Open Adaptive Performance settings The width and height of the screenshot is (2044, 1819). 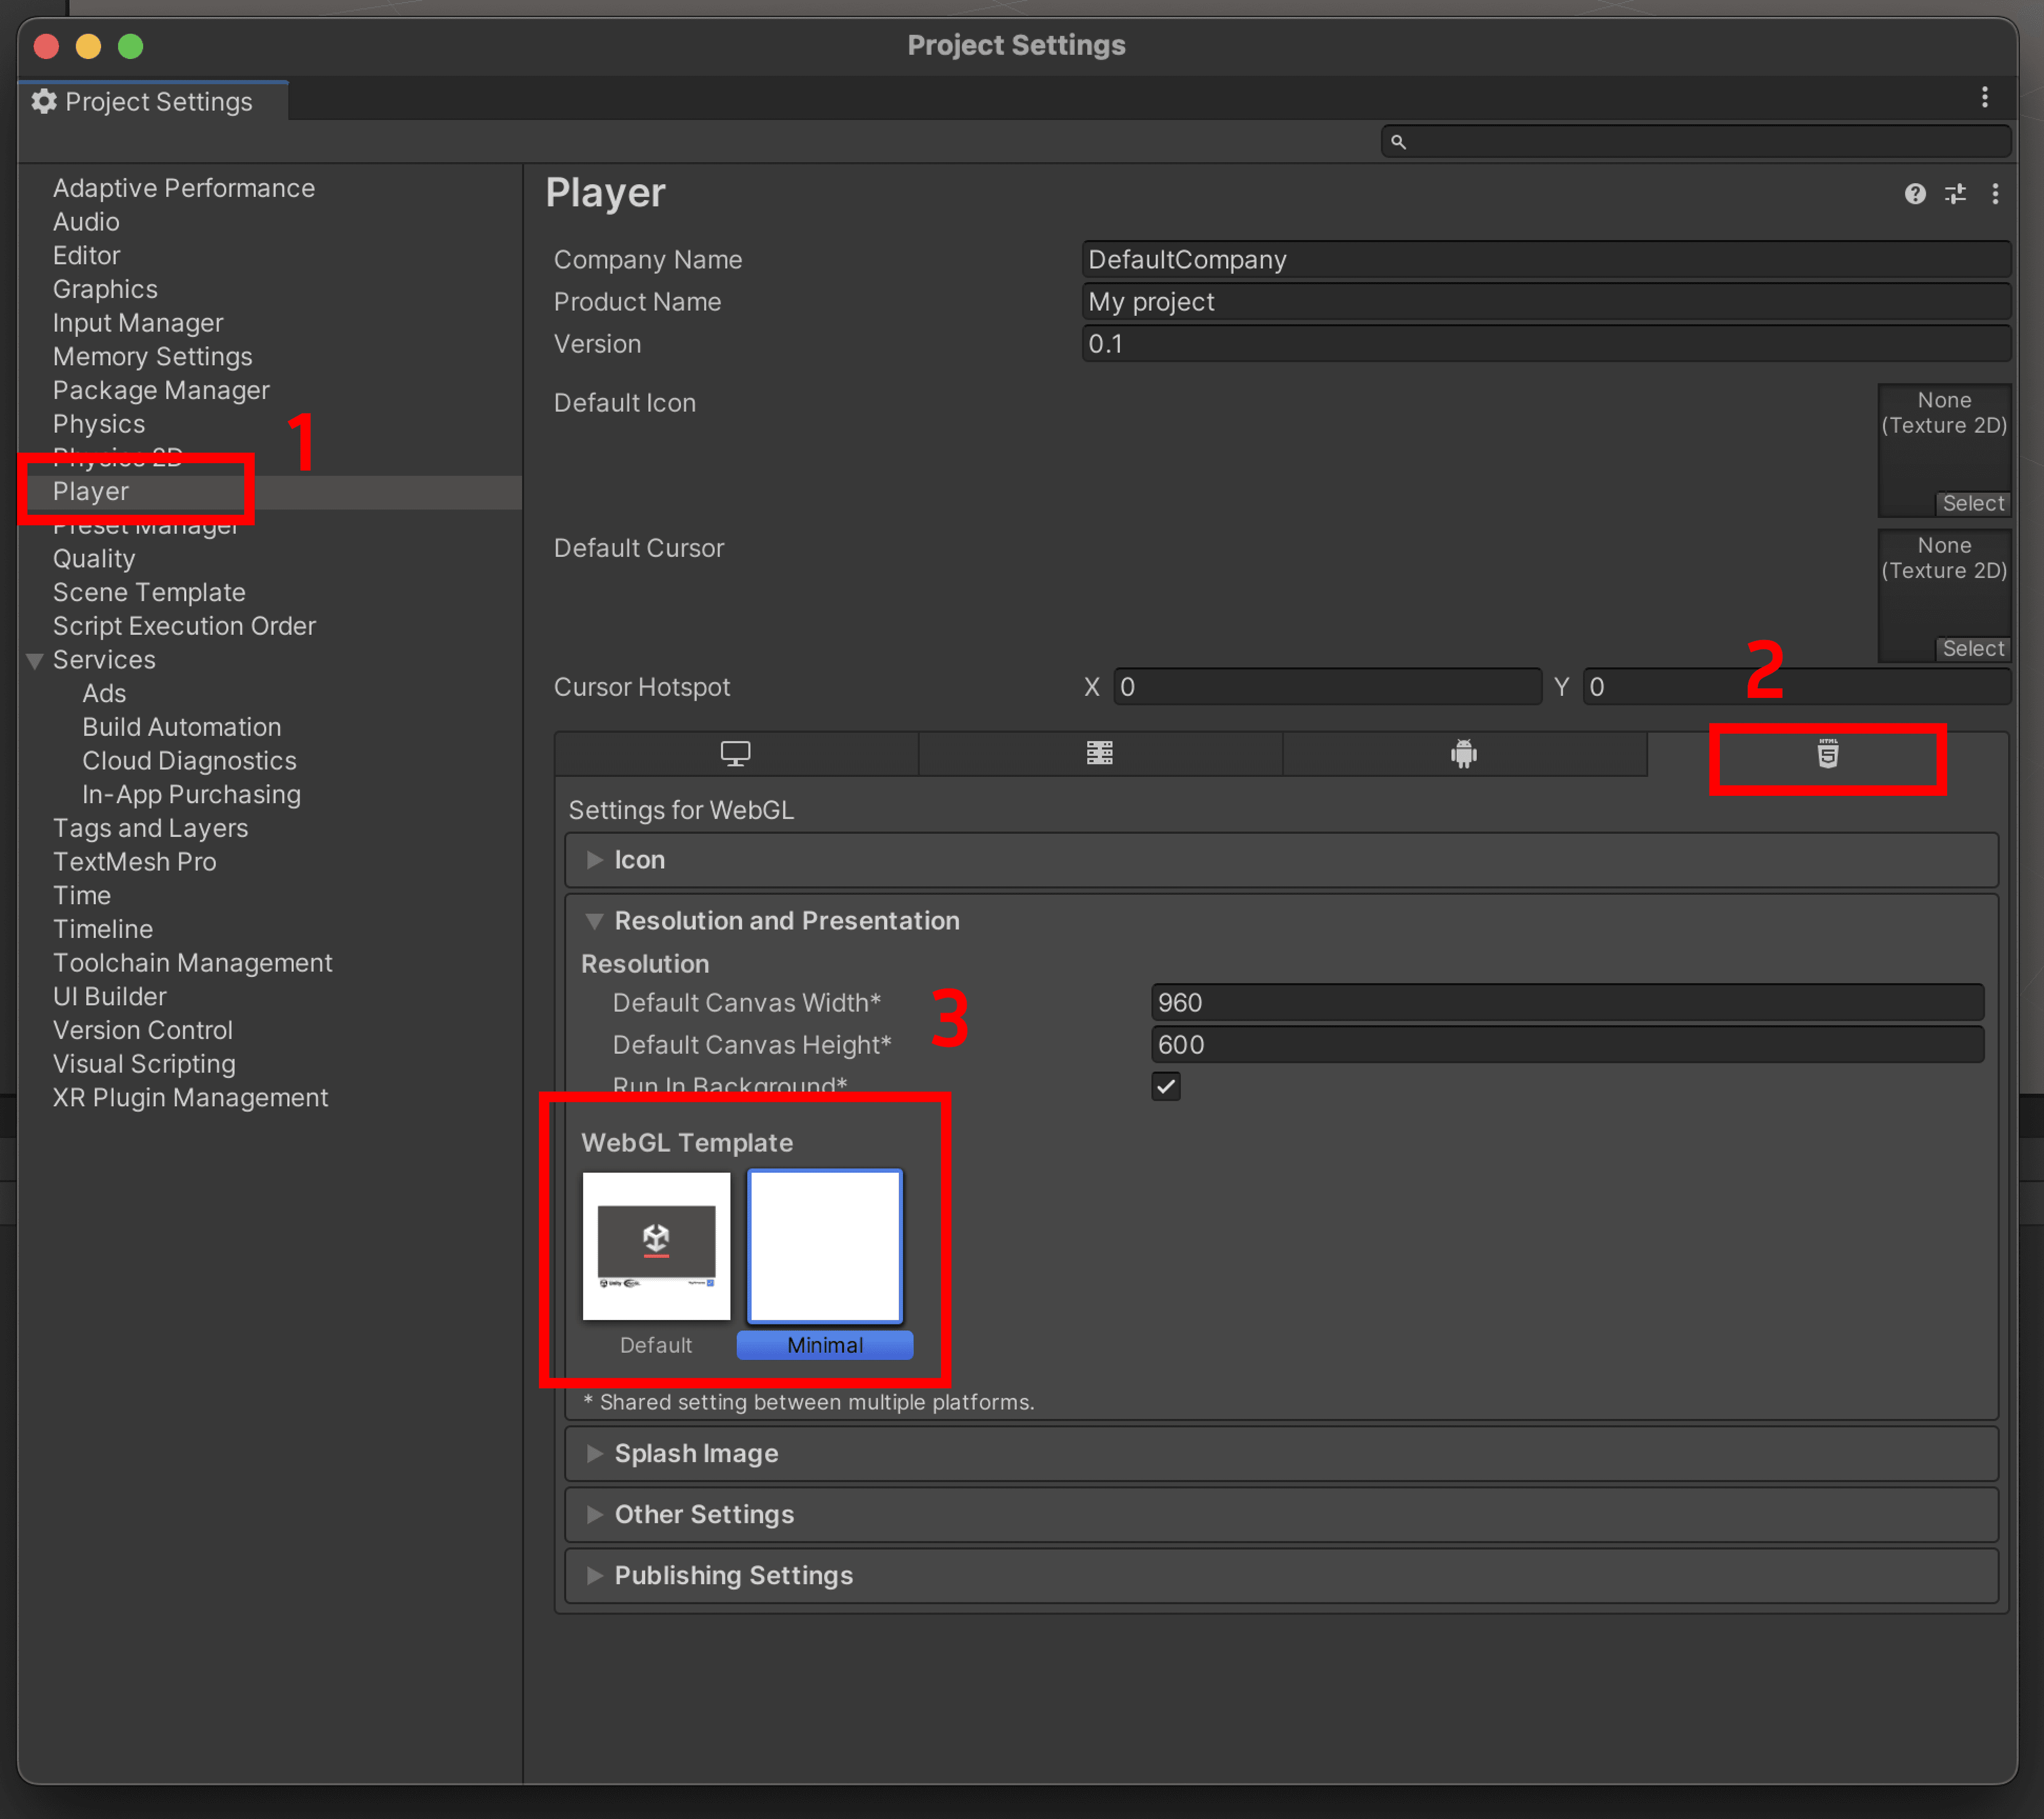[184, 188]
